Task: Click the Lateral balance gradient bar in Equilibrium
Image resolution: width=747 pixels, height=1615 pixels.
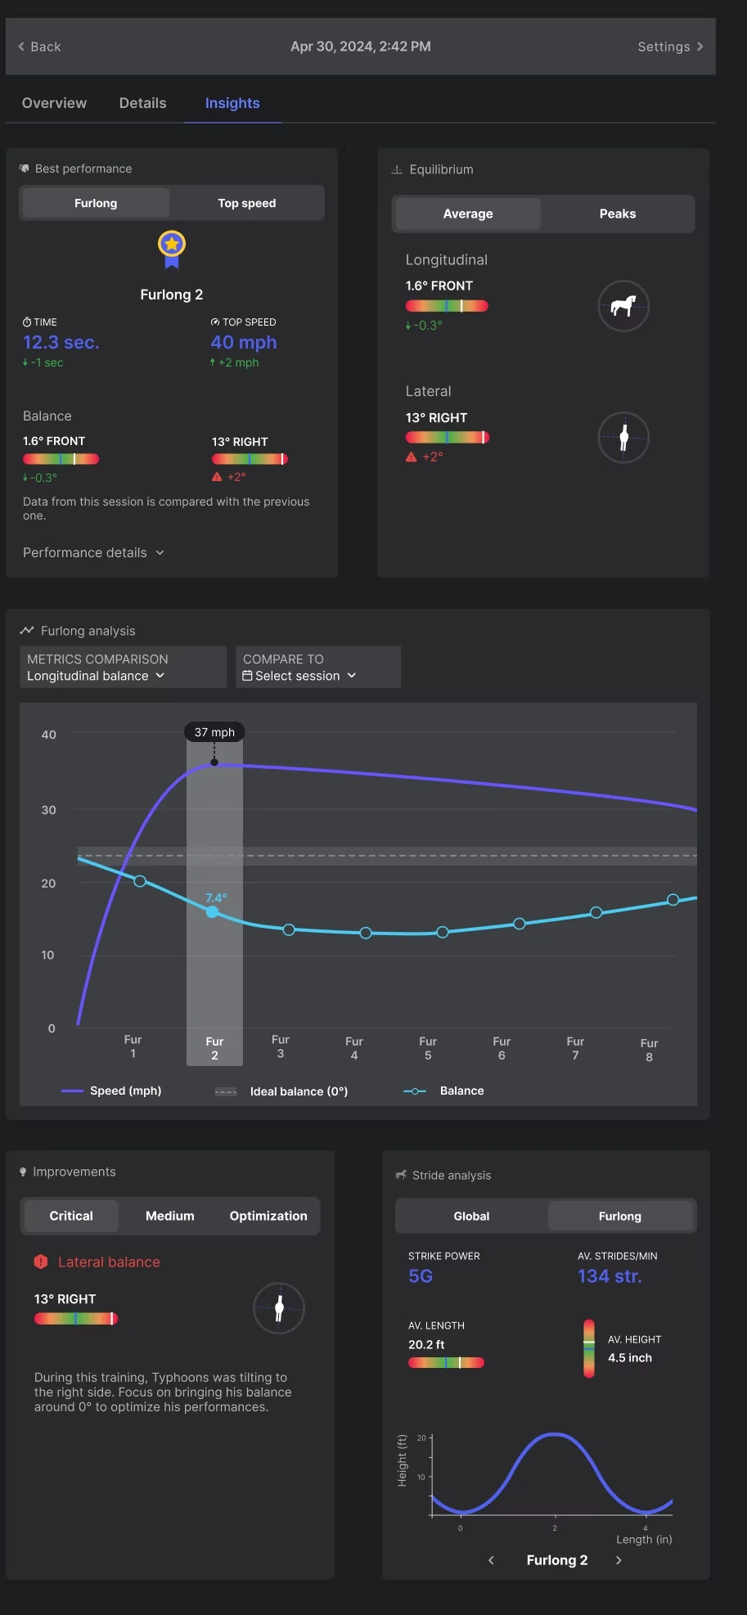Action: (448, 438)
